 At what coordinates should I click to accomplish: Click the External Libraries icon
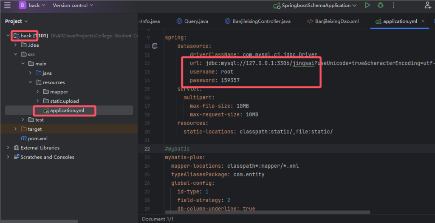pos(17,147)
